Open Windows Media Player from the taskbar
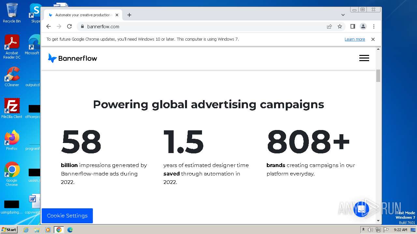417x234 pixels. [48, 230]
